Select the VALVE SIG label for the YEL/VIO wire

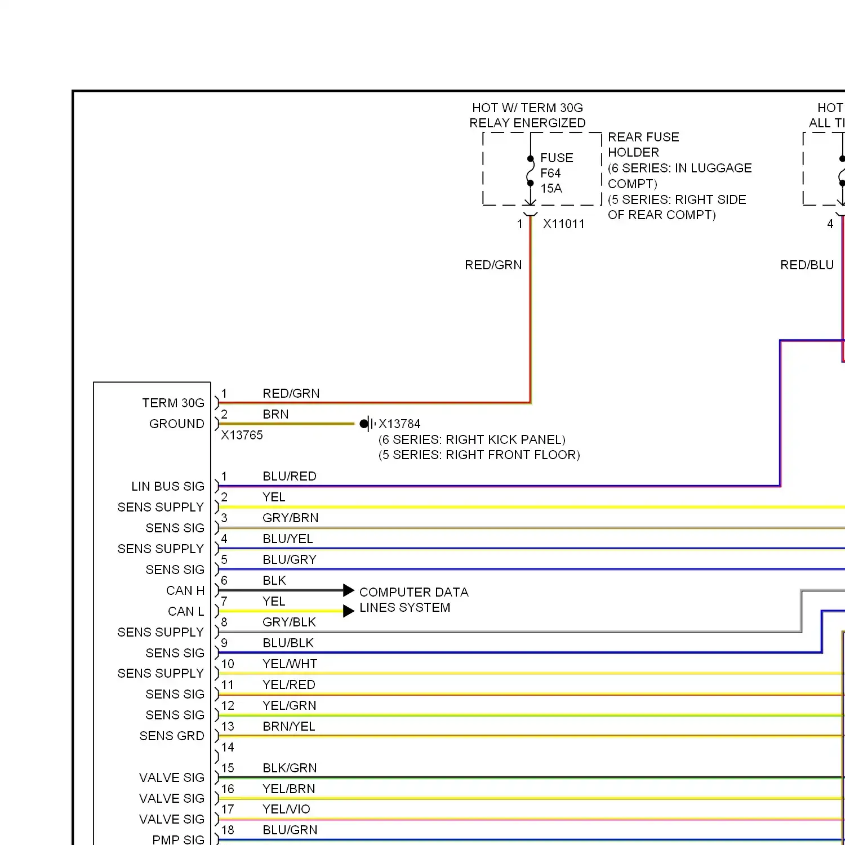pos(172,819)
